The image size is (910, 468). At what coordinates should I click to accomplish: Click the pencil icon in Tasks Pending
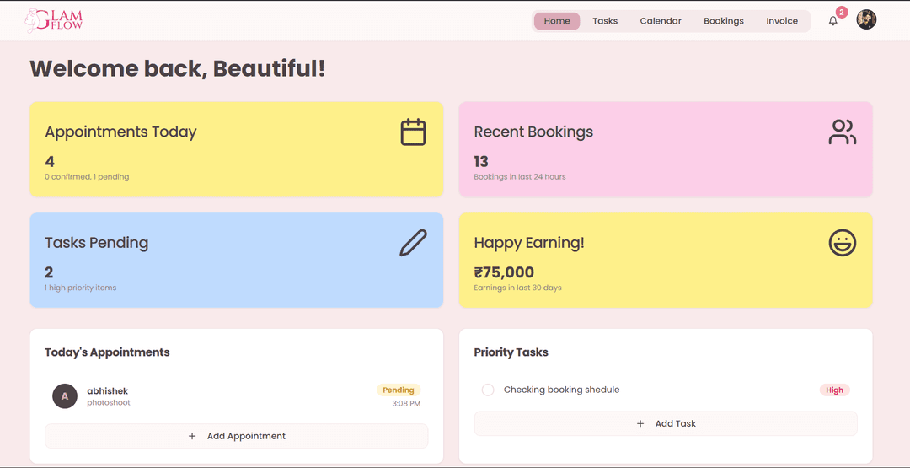point(413,243)
